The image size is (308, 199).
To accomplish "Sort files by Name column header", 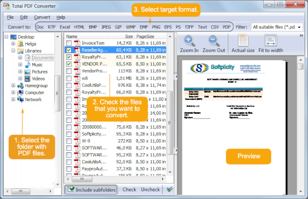I will tap(87, 36).
